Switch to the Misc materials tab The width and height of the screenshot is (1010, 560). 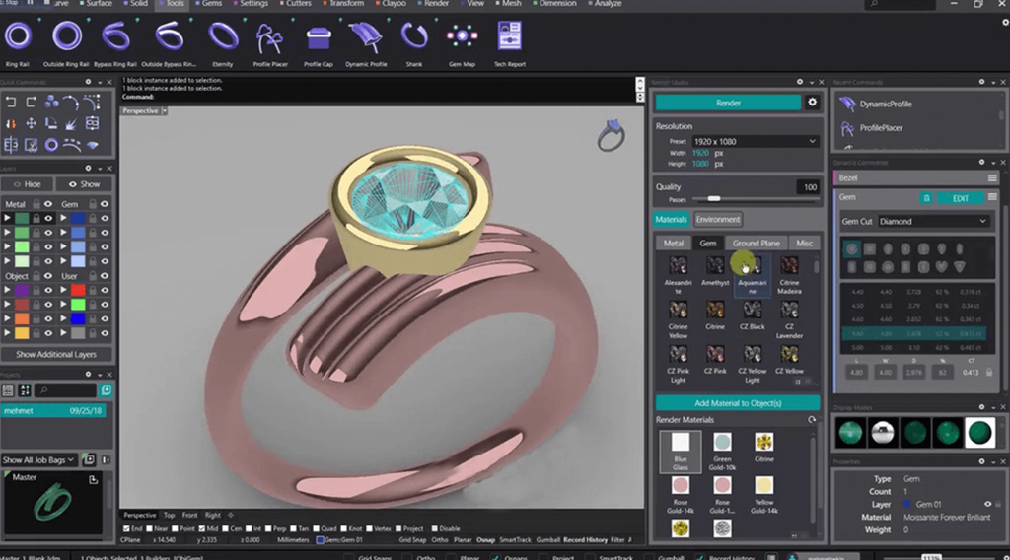pos(804,244)
